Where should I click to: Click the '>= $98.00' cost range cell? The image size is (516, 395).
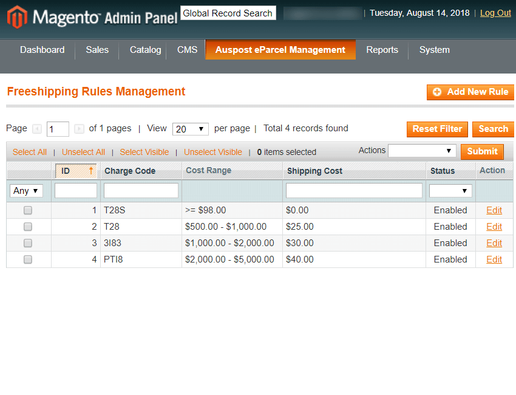click(x=232, y=210)
